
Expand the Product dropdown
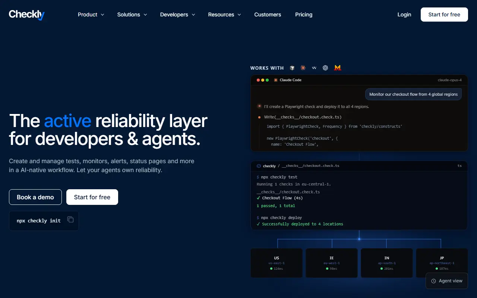click(x=91, y=15)
